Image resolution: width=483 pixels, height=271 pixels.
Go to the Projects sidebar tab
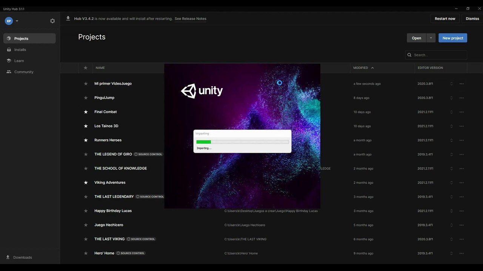29,38
